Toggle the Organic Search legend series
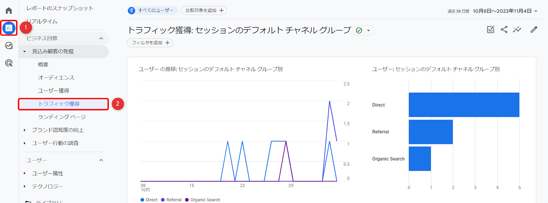 pyautogui.click(x=202, y=200)
